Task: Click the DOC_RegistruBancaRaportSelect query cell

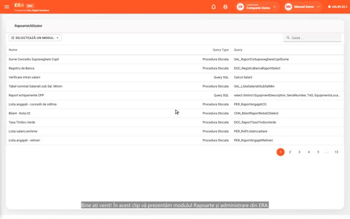Action: [257, 68]
